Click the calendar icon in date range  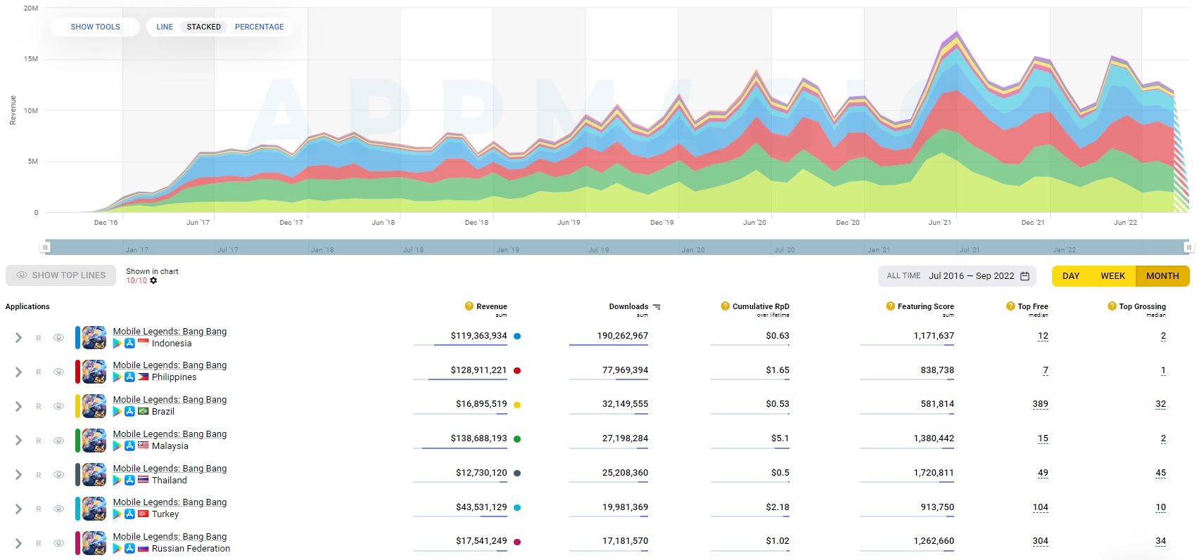coord(1024,276)
